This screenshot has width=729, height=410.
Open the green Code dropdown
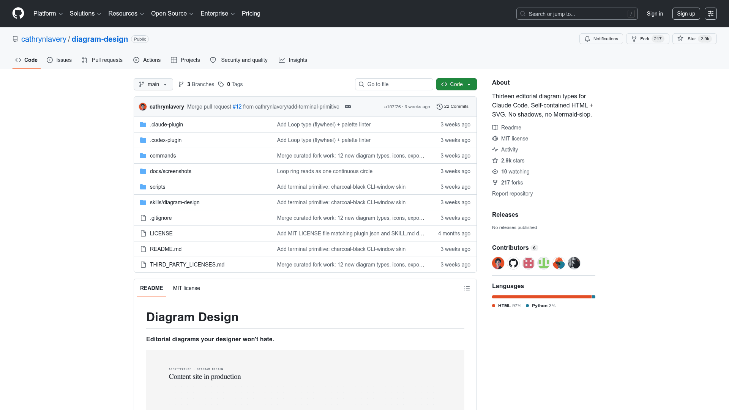[456, 84]
